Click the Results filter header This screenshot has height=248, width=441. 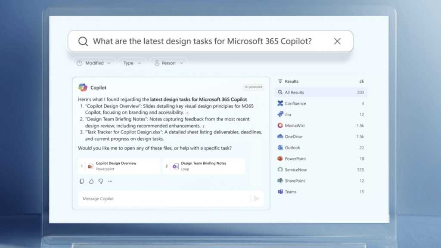coord(320,81)
